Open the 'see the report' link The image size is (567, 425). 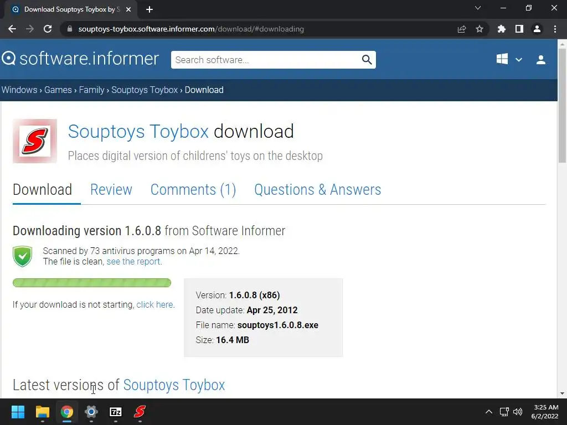click(x=134, y=262)
